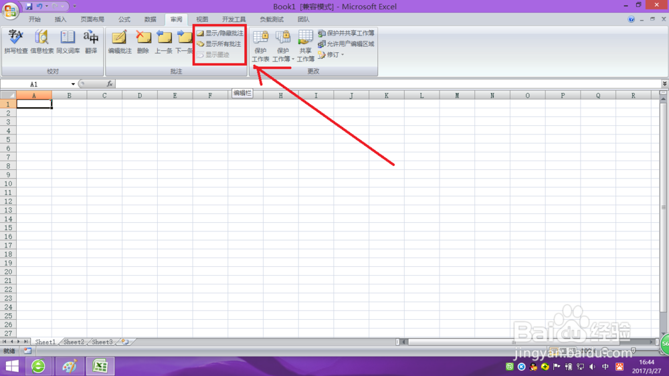Click first sheet navigation arrow

pos(4,342)
